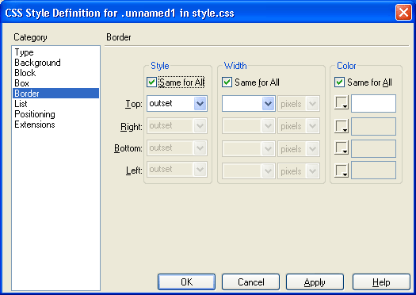
Task: Uncheck Color Same for All checkbox
Action: pos(339,82)
